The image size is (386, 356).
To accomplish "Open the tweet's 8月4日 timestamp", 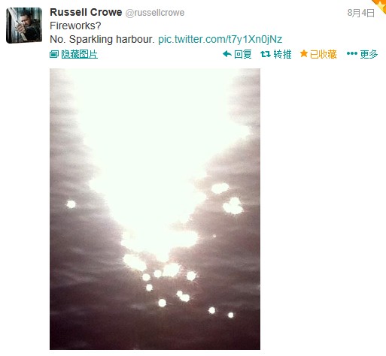I will click(361, 13).
